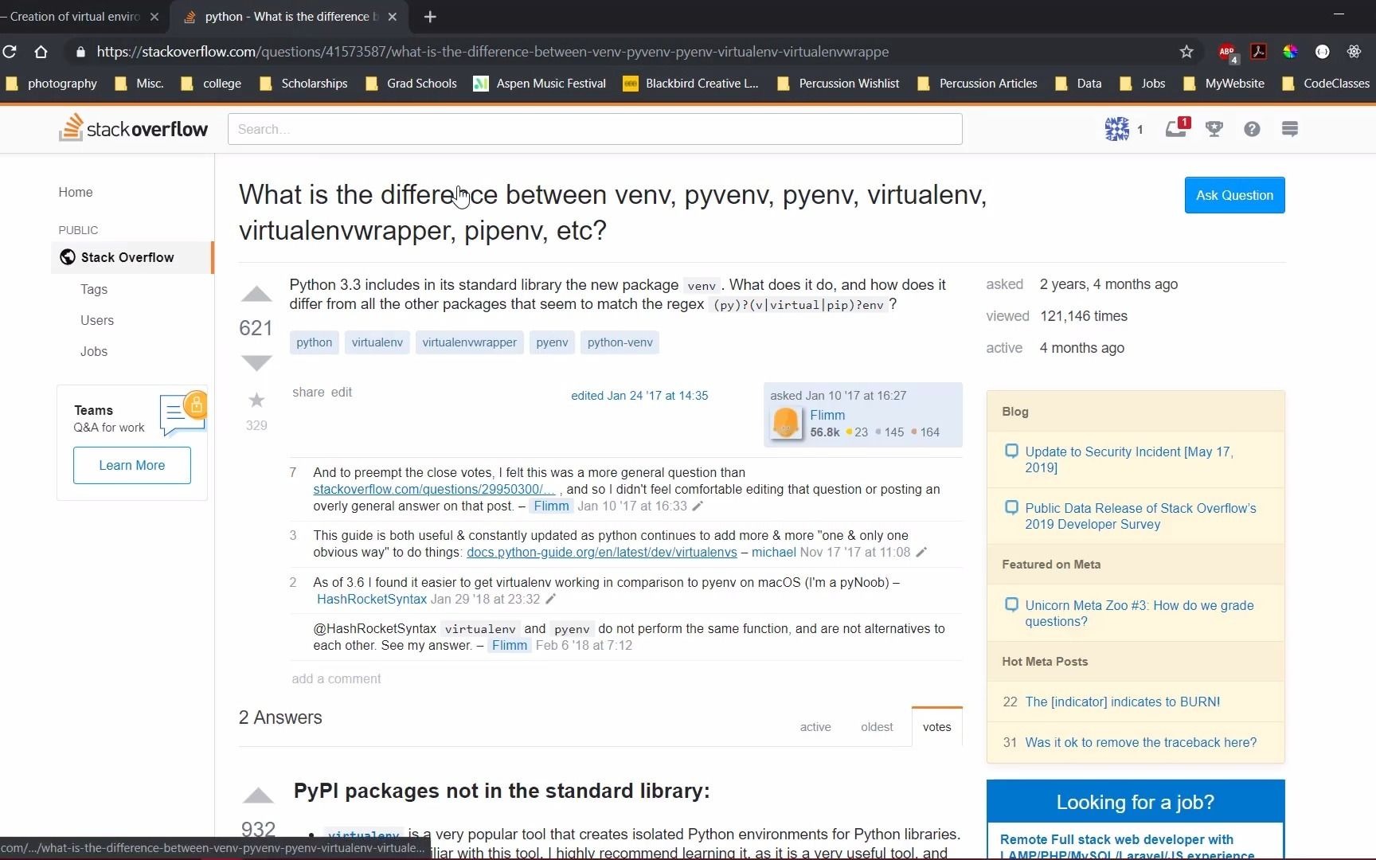The height and width of the screenshot is (860, 1376).
Task: Open the Data bookmarks folder
Action: [1078, 84]
